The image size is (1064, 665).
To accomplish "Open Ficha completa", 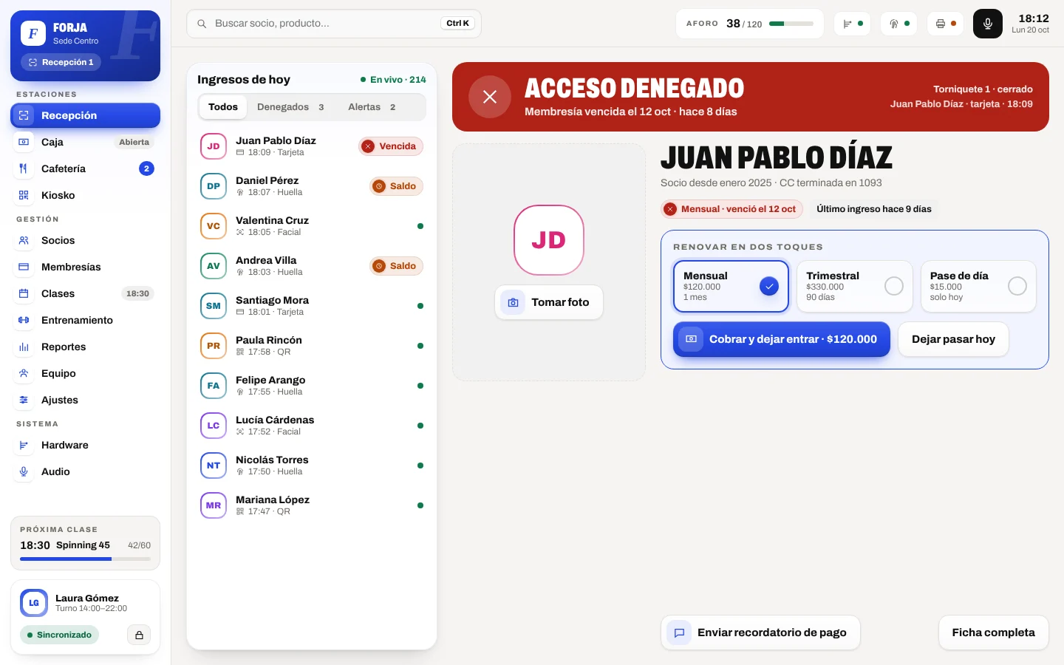I will 993,632.
